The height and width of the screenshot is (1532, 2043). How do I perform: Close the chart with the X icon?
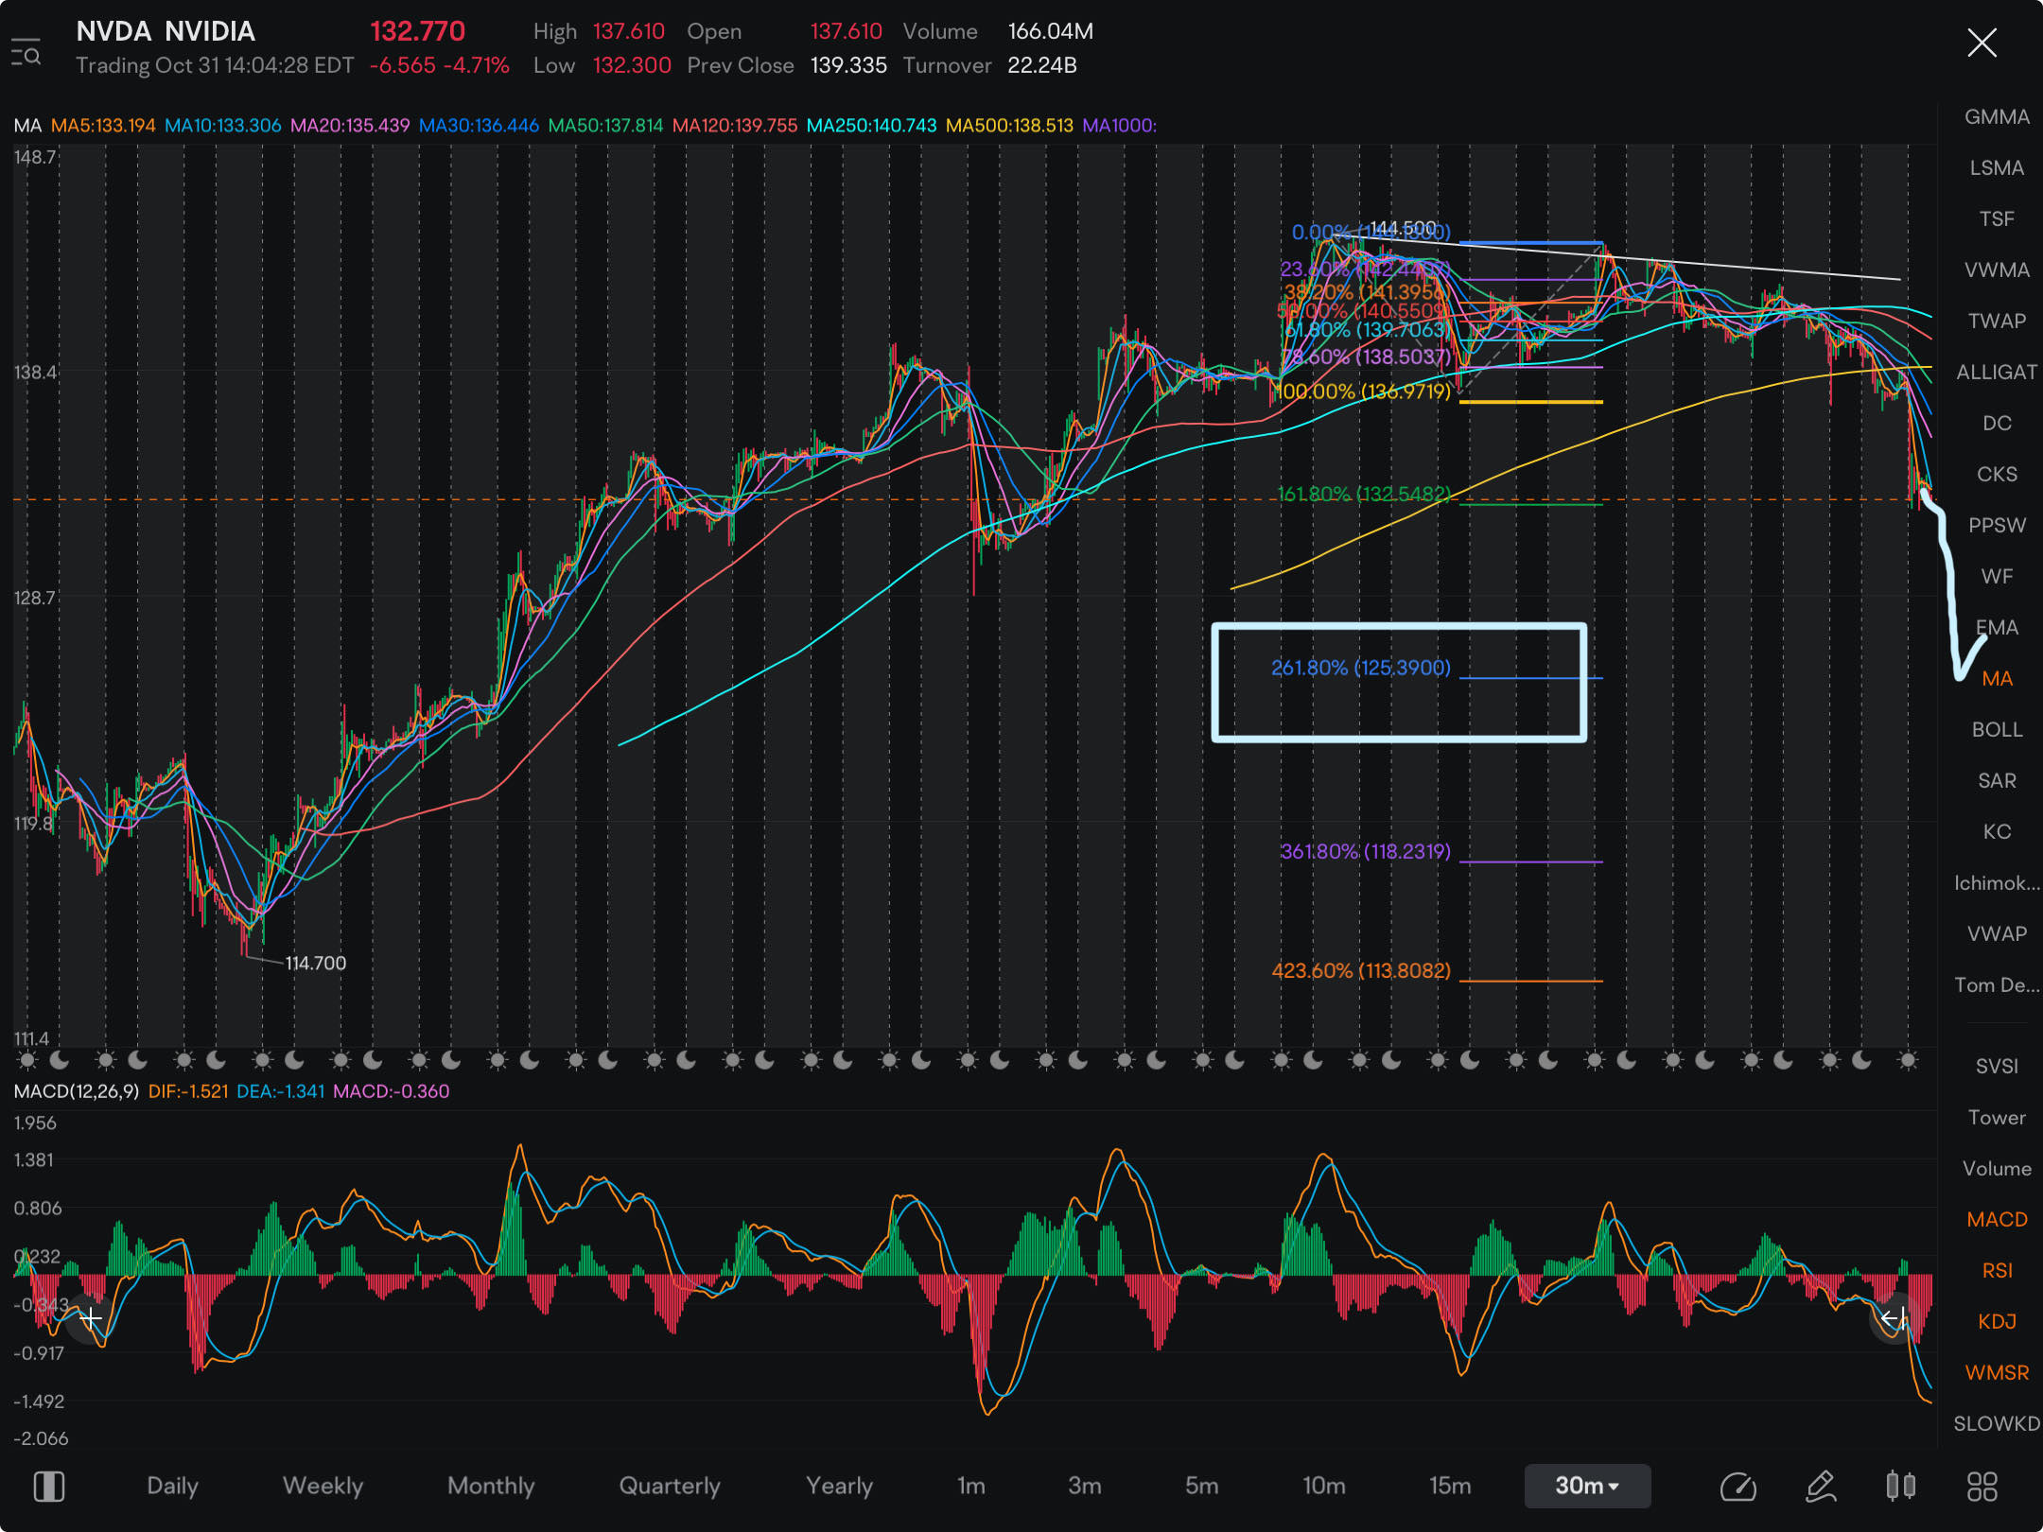pyautogui.click(x=1982, y=43)
